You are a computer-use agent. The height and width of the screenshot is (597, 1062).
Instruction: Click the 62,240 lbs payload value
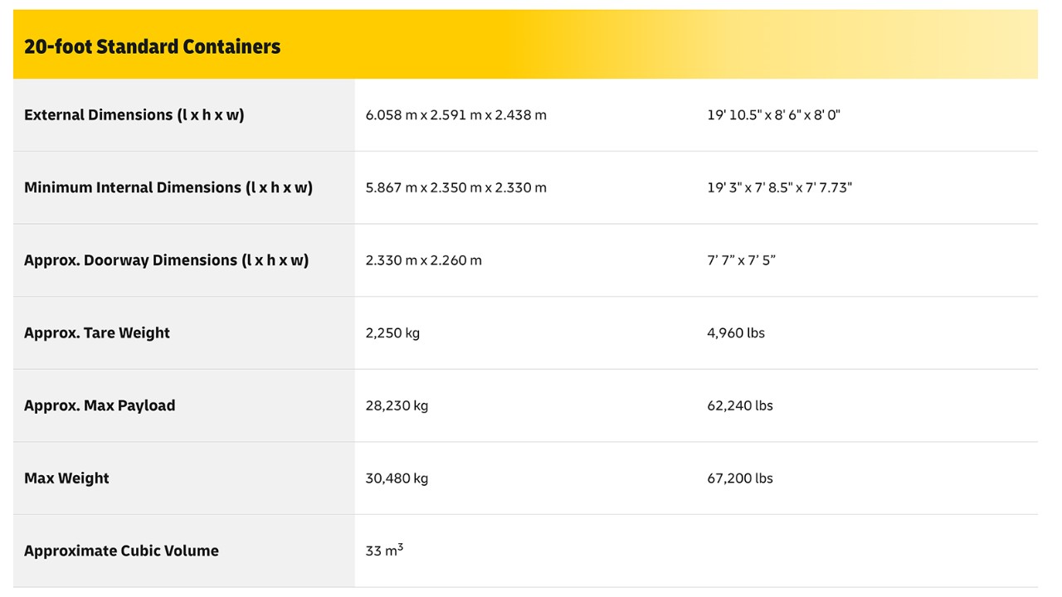tap(739, 405)
